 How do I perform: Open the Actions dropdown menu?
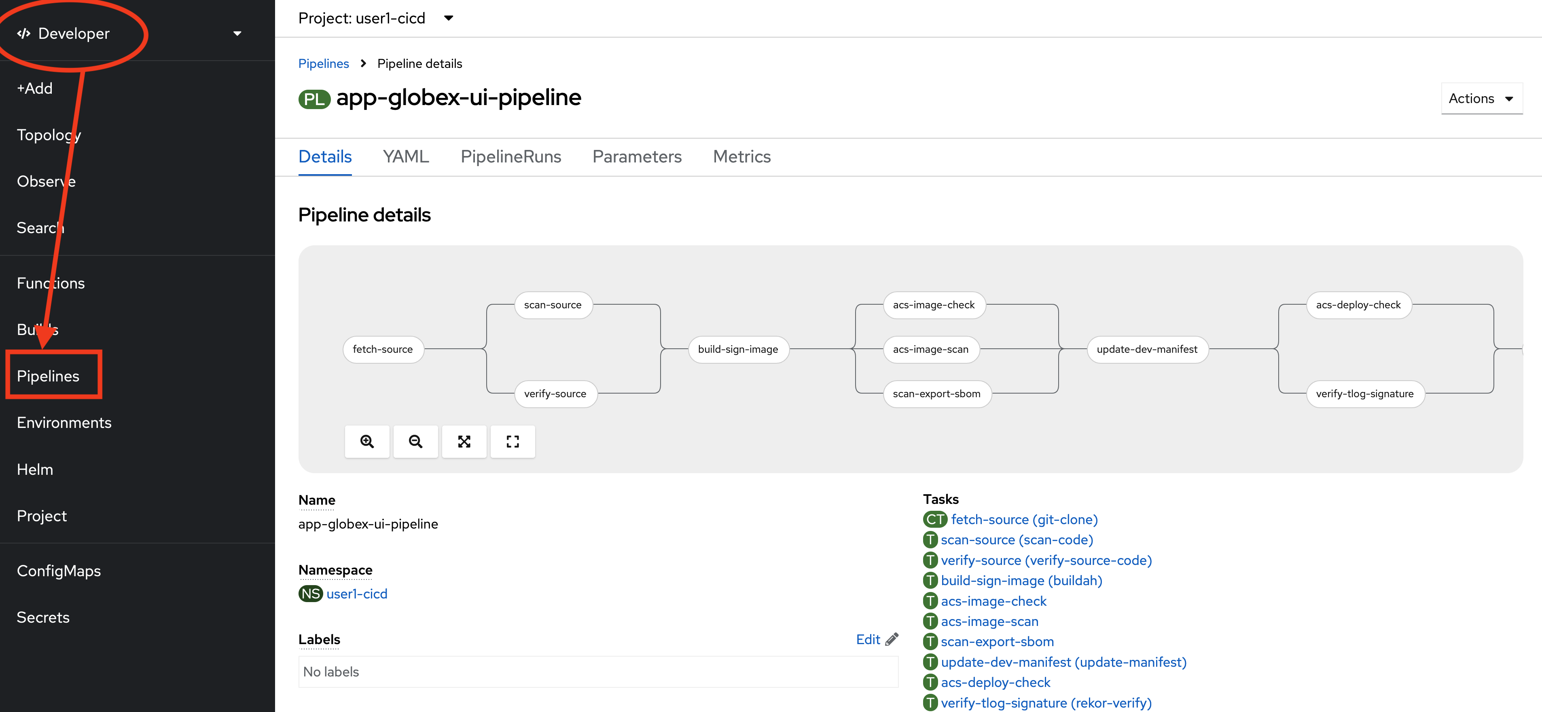(1482, 99)
